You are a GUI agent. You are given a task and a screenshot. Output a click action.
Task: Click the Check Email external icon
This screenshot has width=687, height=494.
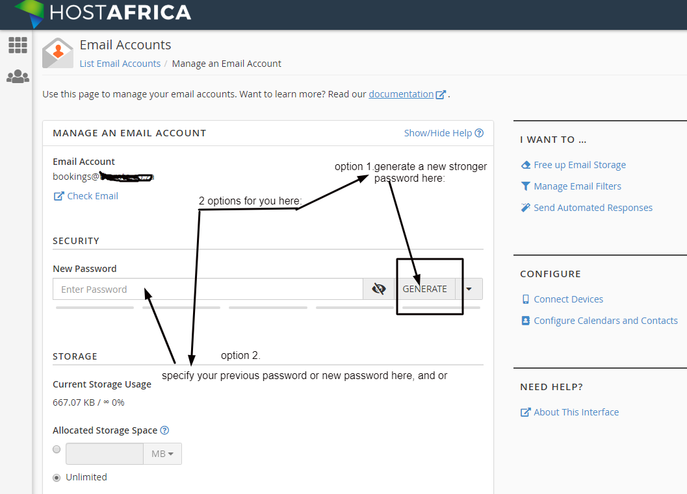[x=58, y=196]
